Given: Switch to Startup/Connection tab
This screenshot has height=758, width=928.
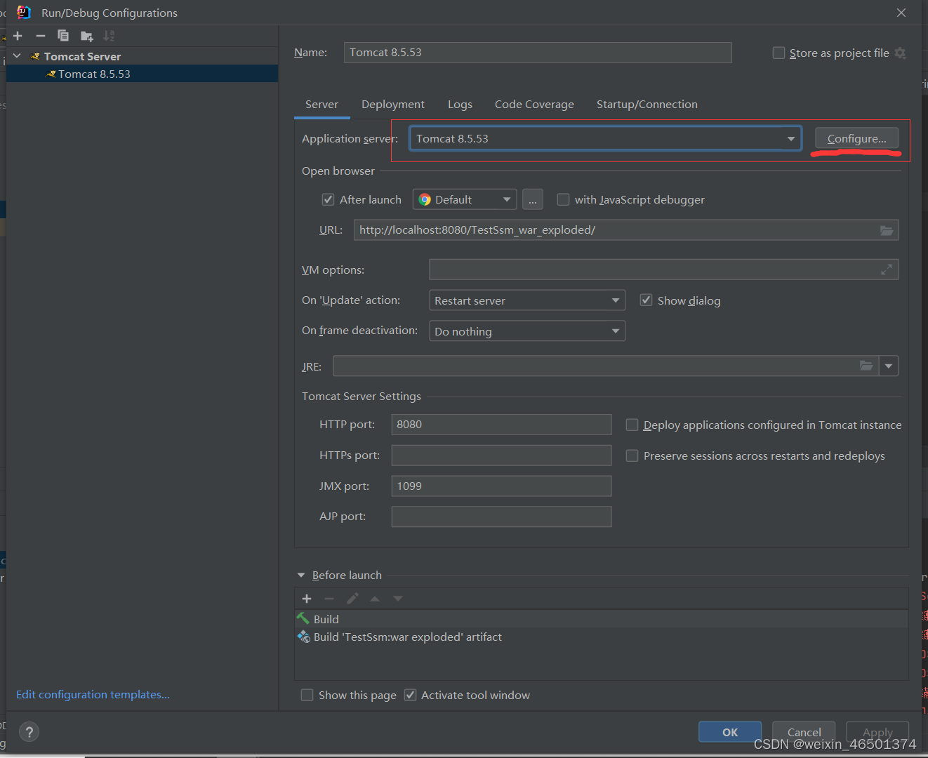Looking at the screenshot, I should [x=647, y=105].
